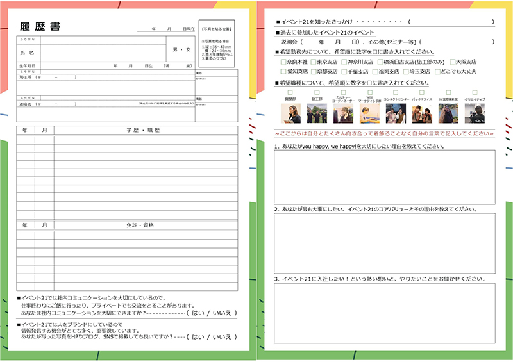Check the 横浜日吉支店(施工部のみ) checkbox
The width and height of the screenshot is (513, 362).
[x=380, y=62]
